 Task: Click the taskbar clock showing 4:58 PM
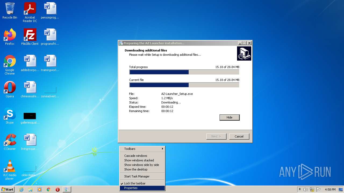click(330, 190)
